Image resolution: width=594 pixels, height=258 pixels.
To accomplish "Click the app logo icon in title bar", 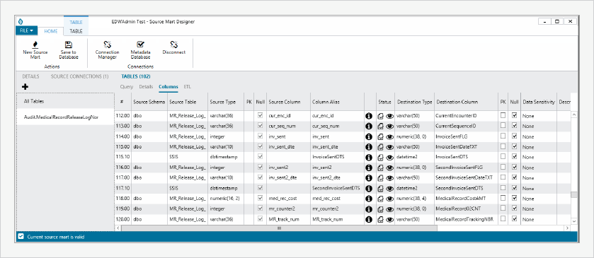I will click(21, 22).
